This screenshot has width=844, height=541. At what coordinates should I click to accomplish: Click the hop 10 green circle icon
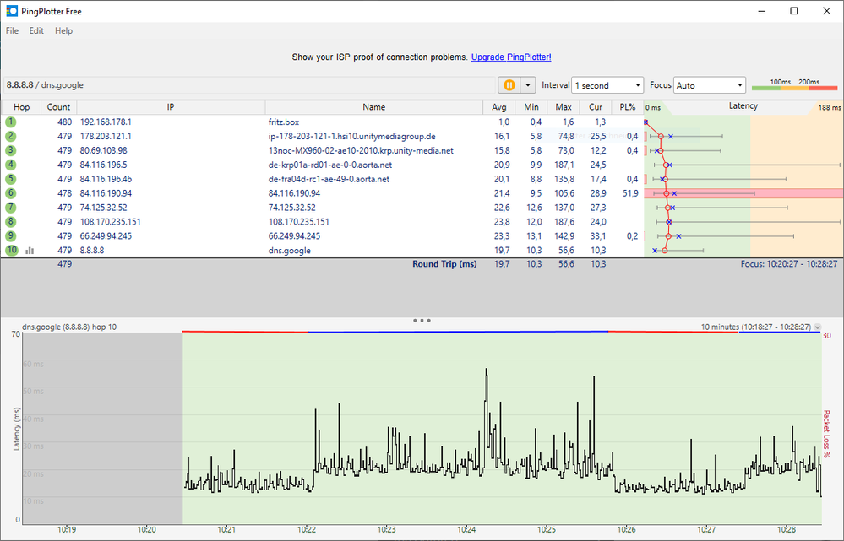[11, 251]
